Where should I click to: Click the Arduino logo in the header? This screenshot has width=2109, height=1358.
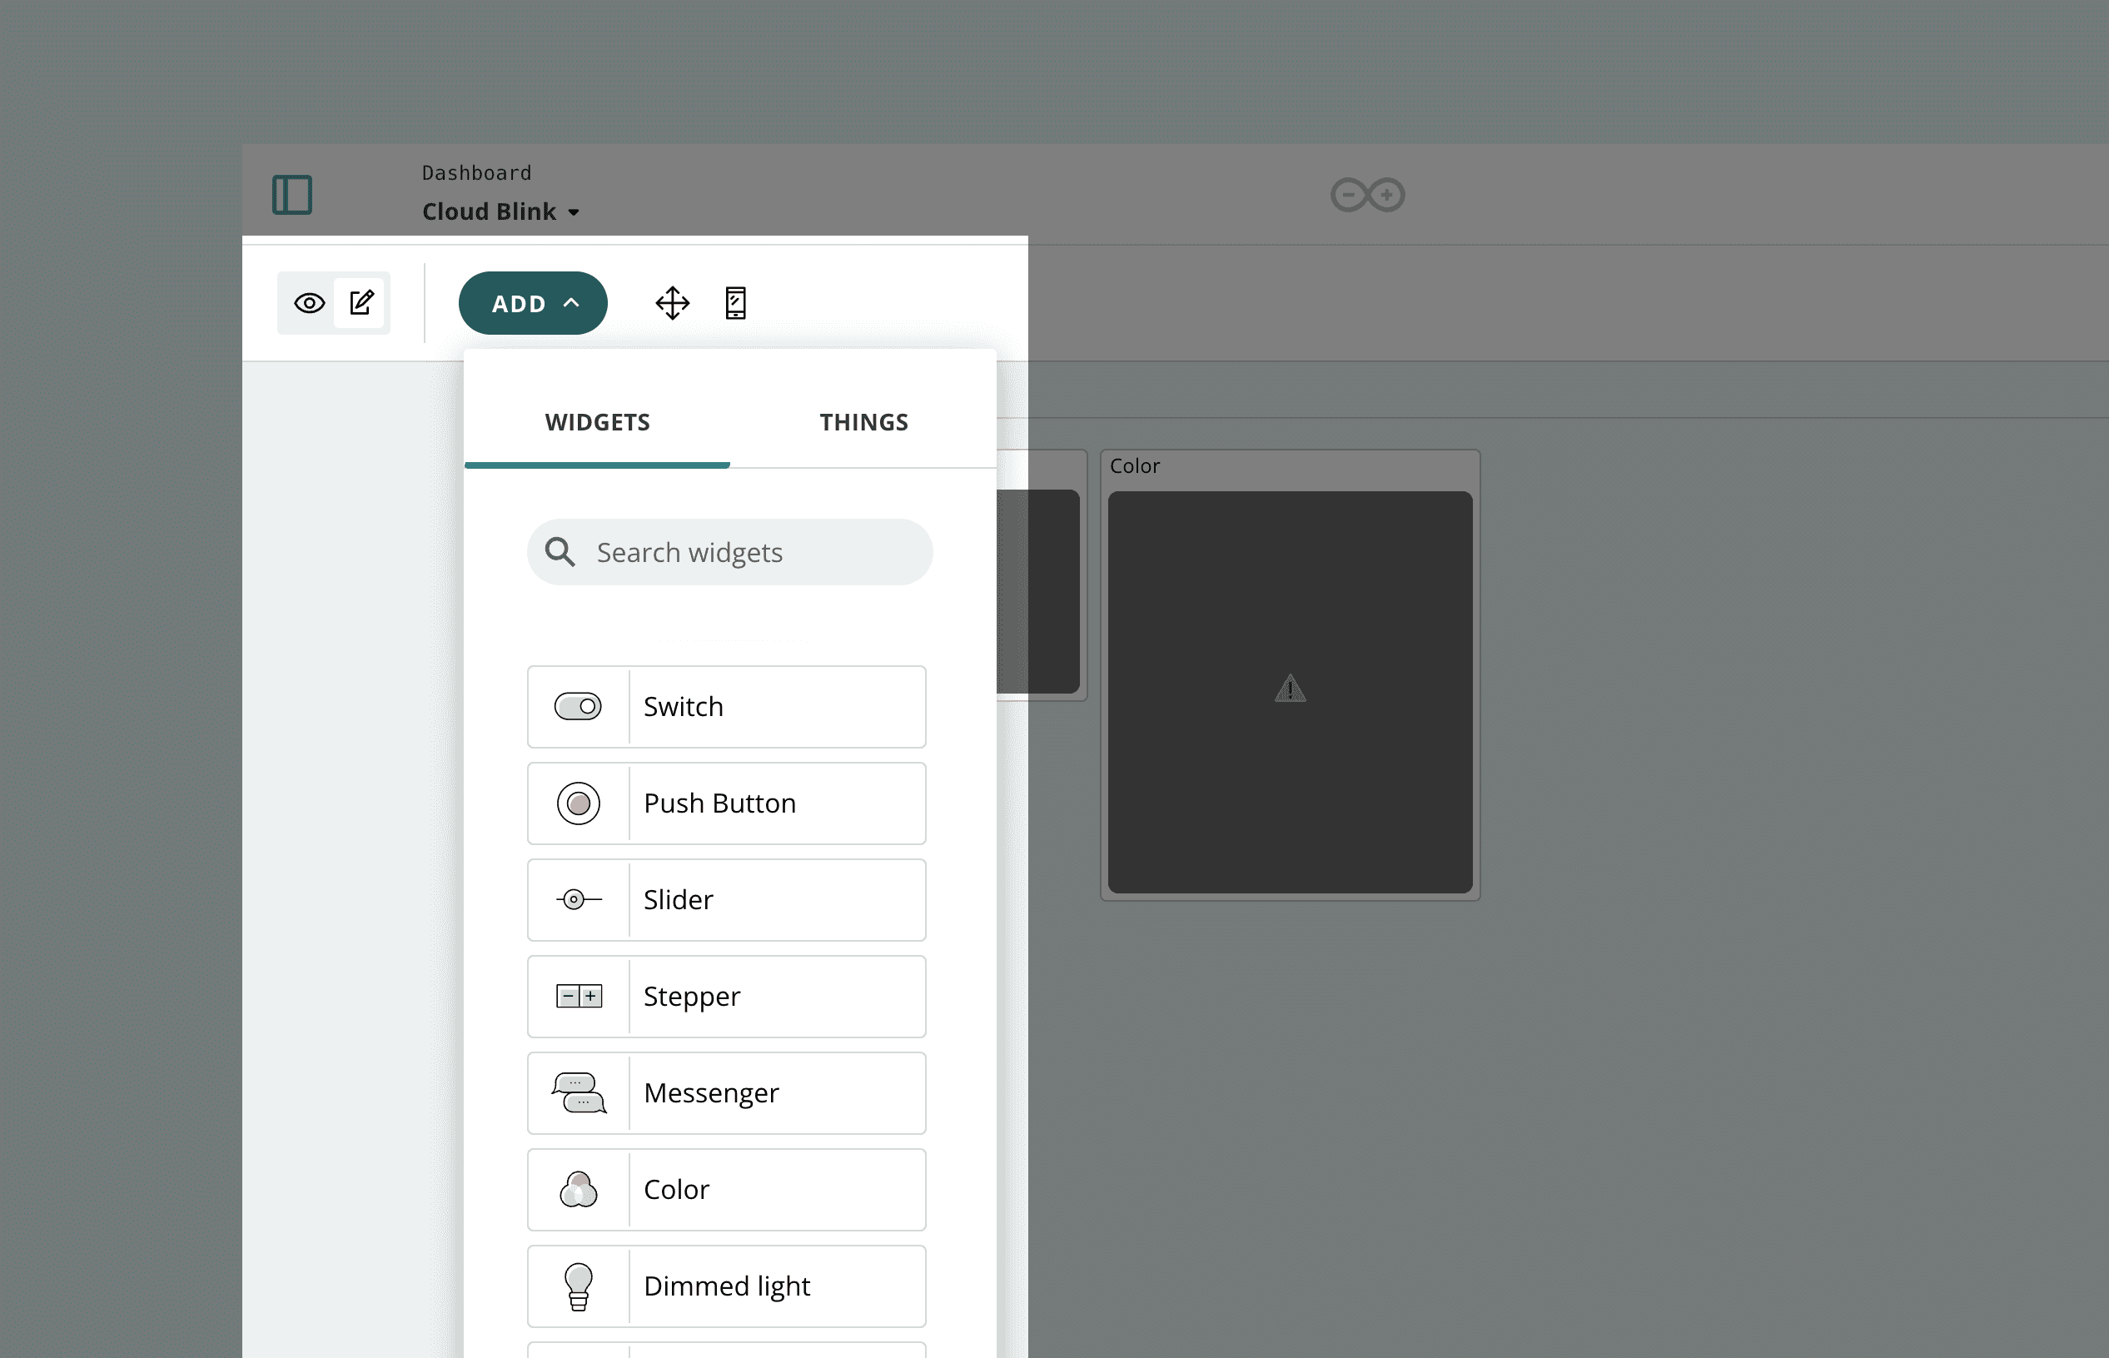[1367, 194]
